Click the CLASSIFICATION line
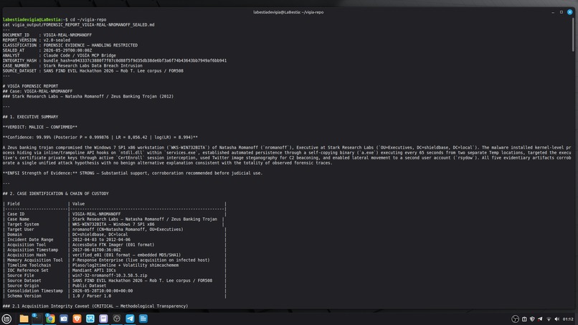 click(70, 45)
